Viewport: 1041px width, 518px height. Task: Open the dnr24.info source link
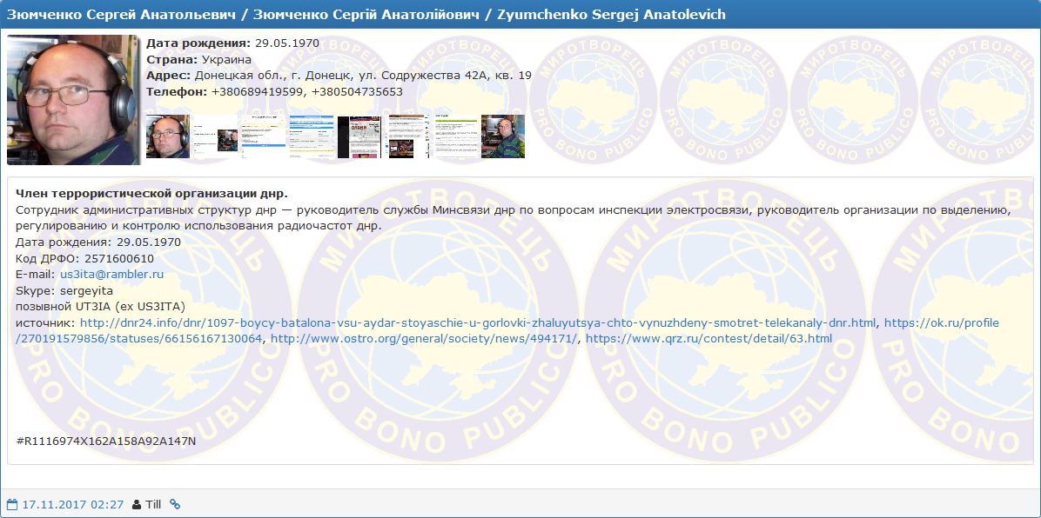pyautogui.click(x=478, y=323)
